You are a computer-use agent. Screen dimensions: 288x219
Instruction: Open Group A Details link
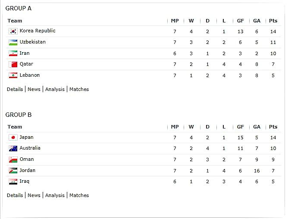[15, 89]
